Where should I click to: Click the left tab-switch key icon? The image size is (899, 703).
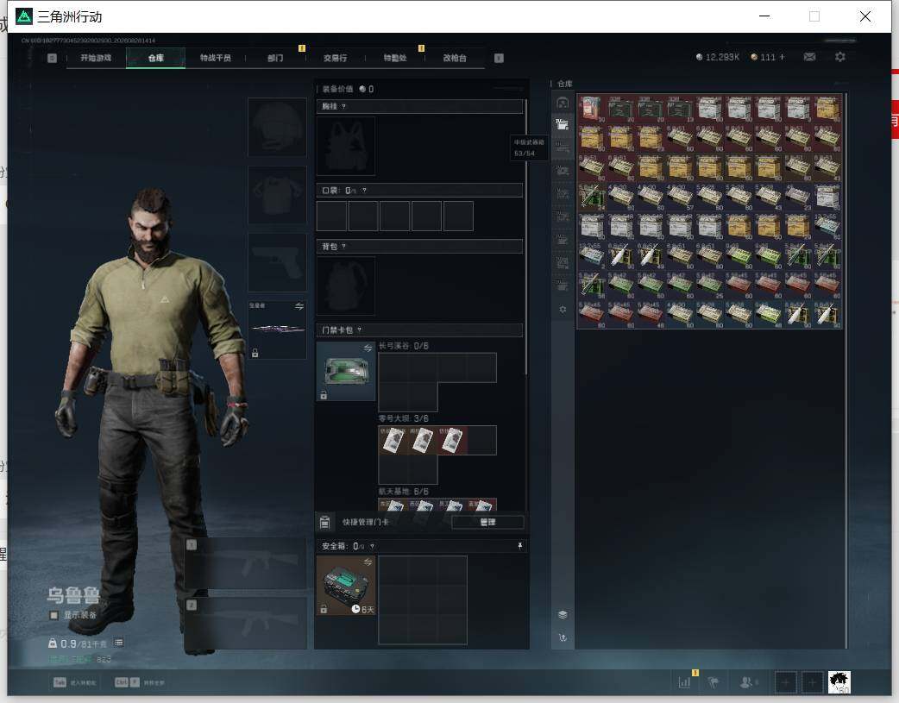(52, 58)
